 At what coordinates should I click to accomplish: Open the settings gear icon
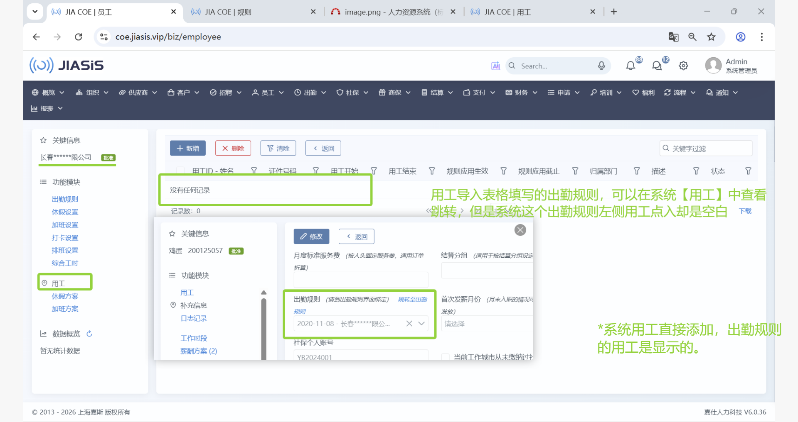coord(683,66)
